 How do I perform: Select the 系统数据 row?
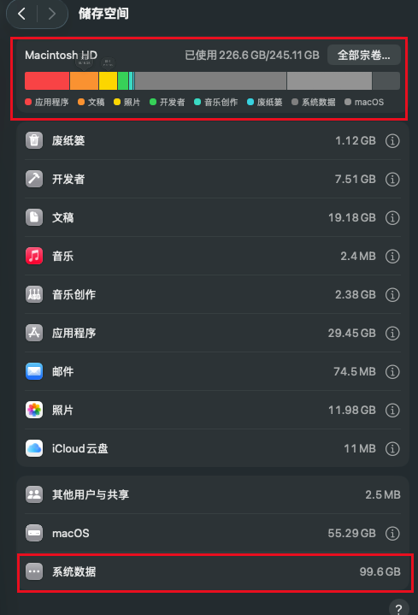tap(213, 571)
